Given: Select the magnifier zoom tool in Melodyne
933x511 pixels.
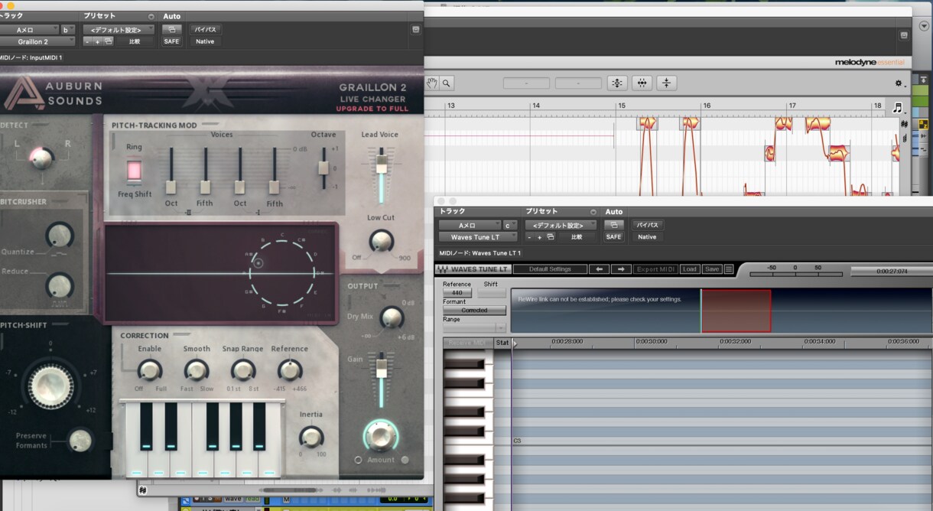Looking at the screenshot, I should tap(446, 83).
